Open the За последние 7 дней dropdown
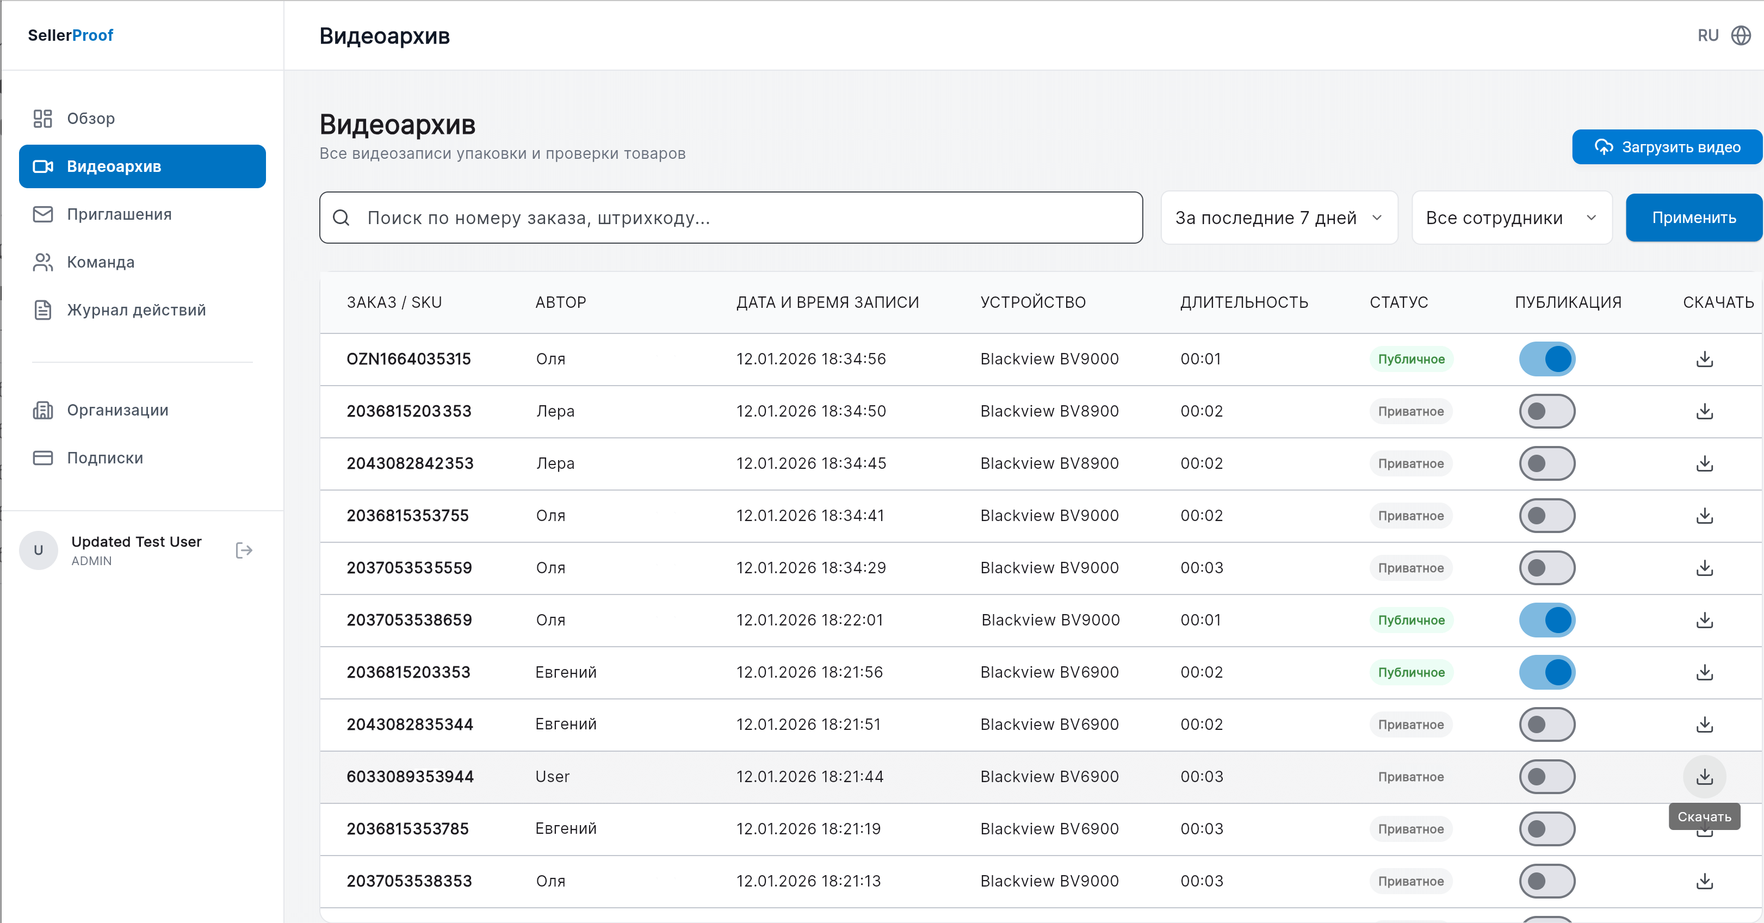The height and width of the screenshot is (923, 1764). tap(1278, 218)
